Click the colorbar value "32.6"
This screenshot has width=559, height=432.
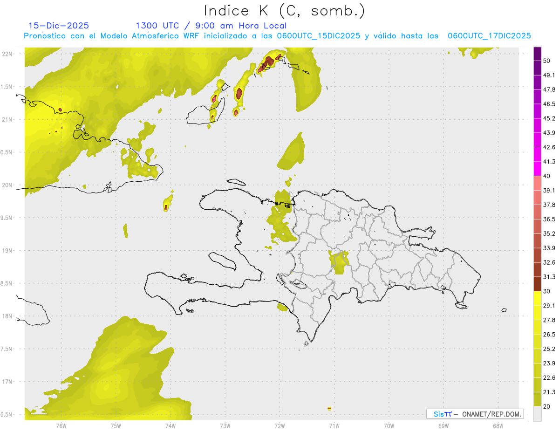549,262
